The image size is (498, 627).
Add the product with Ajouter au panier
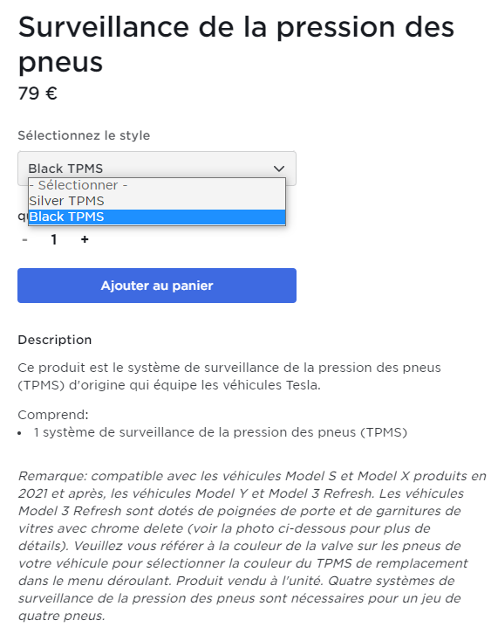click(x=157, y=286)
